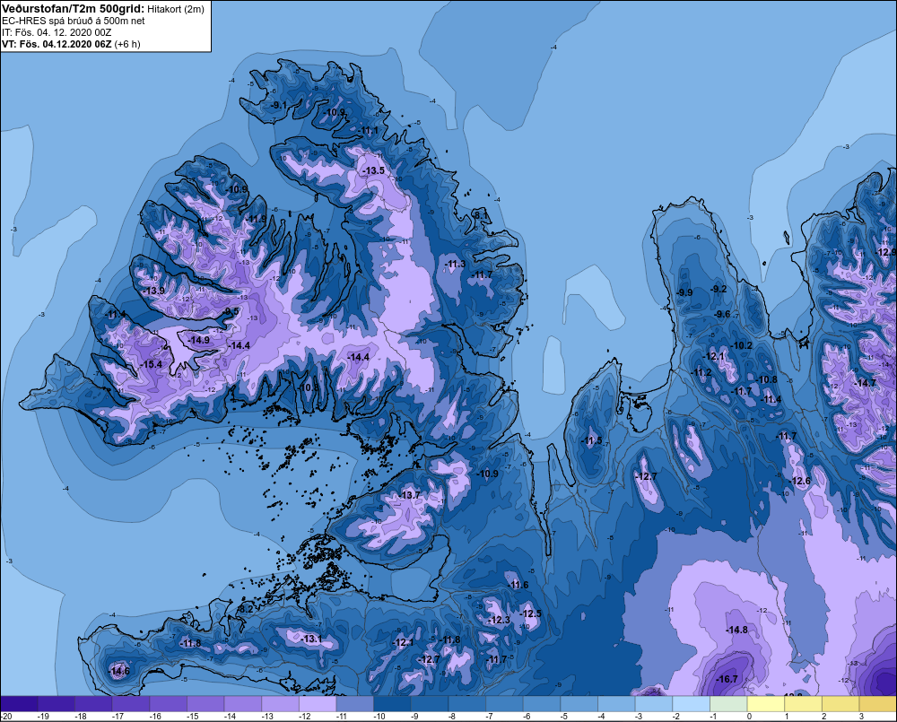Click the -10 tick label in the color scale
Image resolution: width=897 pixels, height=722 pixels.
[x=379, y=717]
